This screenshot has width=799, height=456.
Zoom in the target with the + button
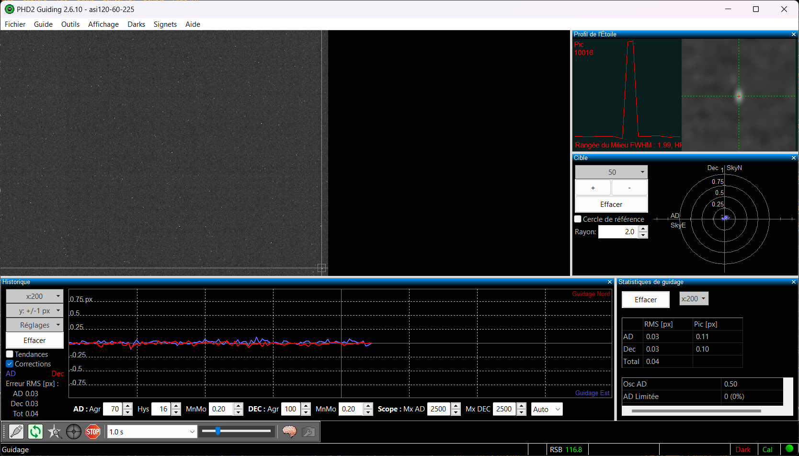[593, 188]
